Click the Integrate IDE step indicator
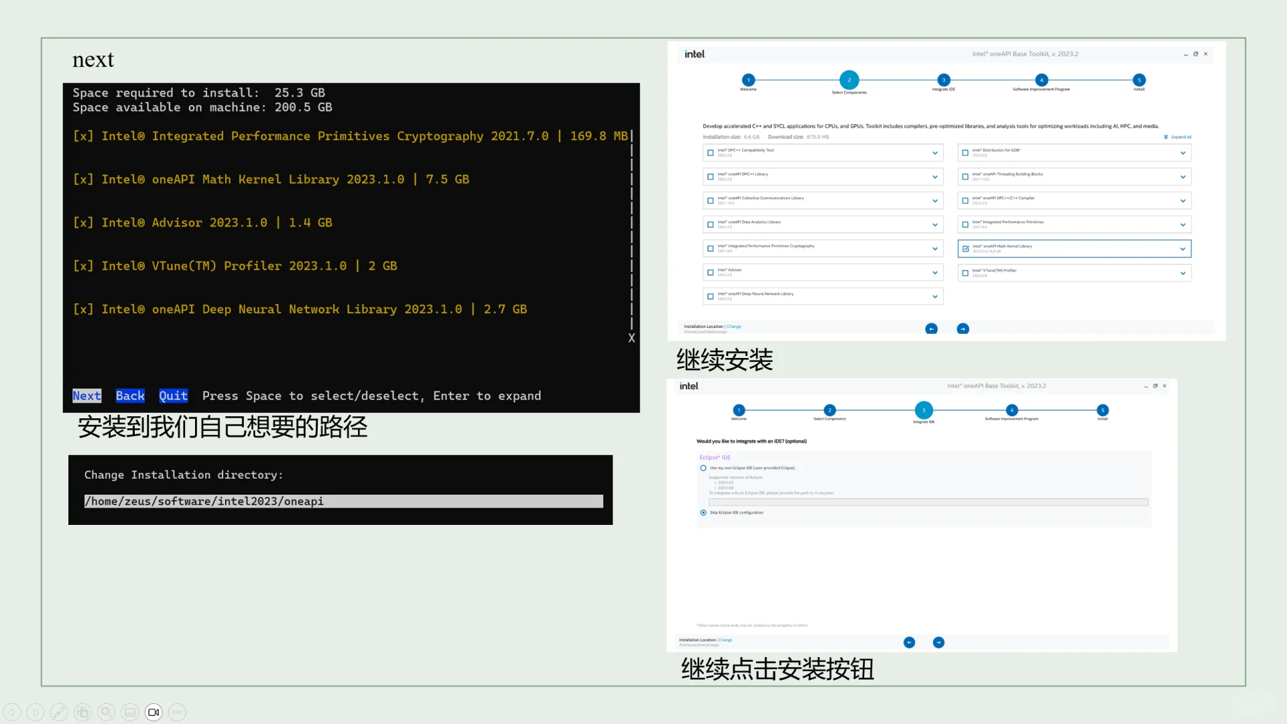1287x724 pixels. pos(924,410)
